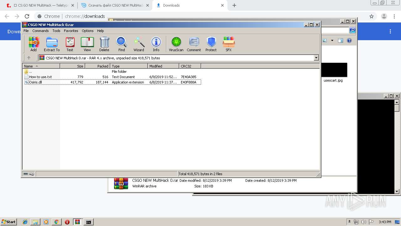This screenshot has height=226, width=401.
Task: Open the media player taskbar icon
Action: tap(46, 222)
